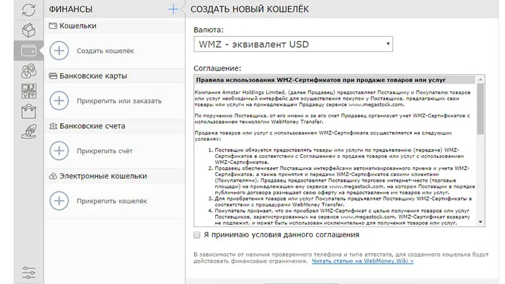The image size is (505, 284).
Task: Click the plus circle for Прикрепить счёт
Action: [x=59, y=151]
